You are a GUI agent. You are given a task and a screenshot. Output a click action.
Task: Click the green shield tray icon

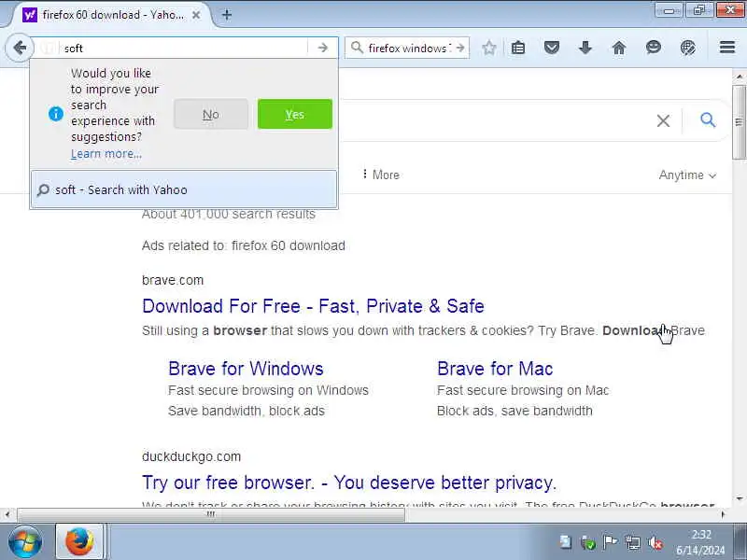pos(588,542)
